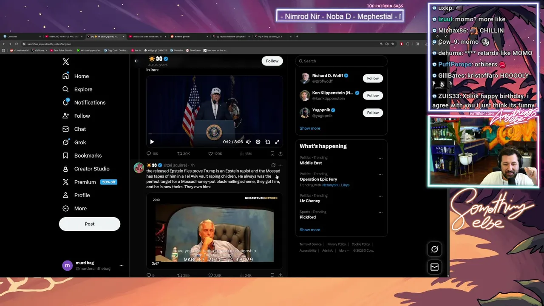Like the post with 2.6K likes
The height and width of the screenshot is (306, 544).
(215, 275)
